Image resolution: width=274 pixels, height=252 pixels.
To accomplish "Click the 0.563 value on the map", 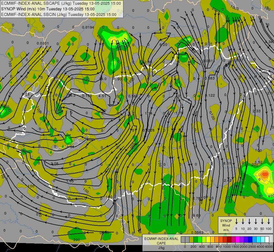I will [x=210, y=78].
